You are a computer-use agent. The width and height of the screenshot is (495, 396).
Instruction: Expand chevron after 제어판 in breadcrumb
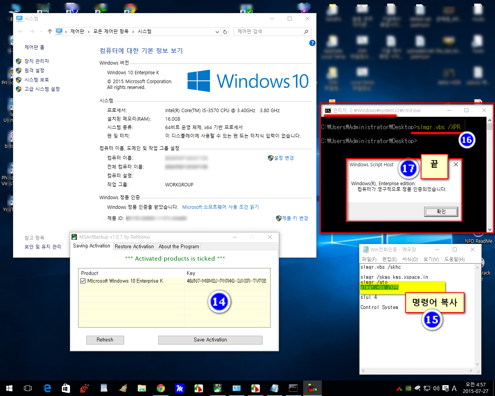[89, 32]
